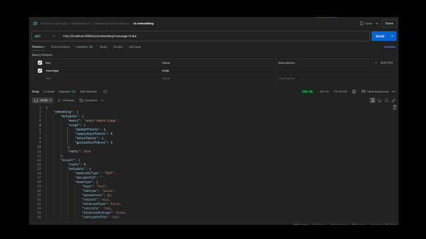Image resolution: width=426 pixels, height=239 pixels.
Task: Open the Send button dropdown arrow
Action: 392,36
